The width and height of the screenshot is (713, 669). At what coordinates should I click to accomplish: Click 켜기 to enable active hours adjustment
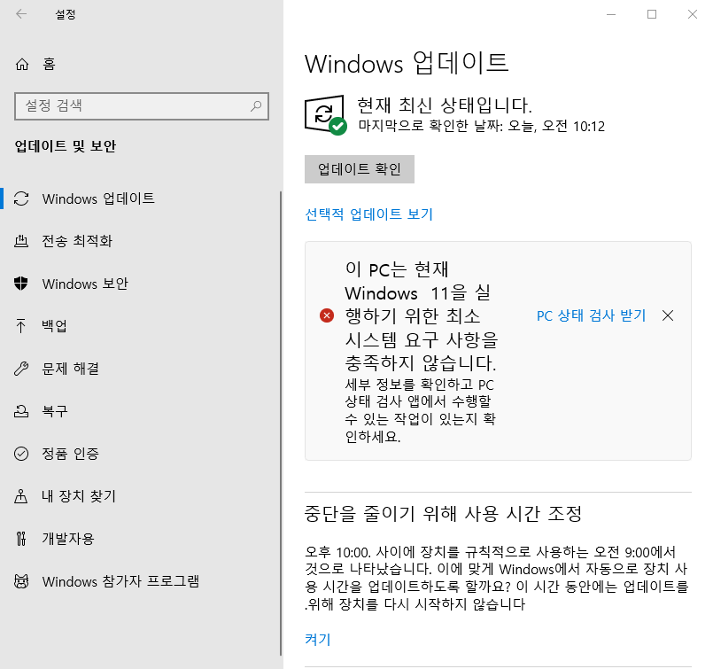317,639
